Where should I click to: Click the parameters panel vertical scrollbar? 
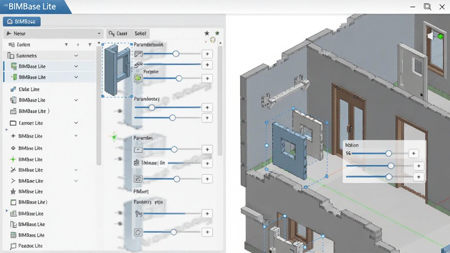[x=220, y=101]
